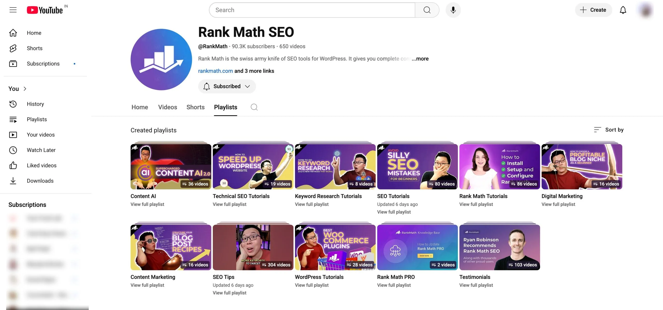Visit the rankmath.com link
The height and width of the screenshot is (310, 663).
[215, 71]
